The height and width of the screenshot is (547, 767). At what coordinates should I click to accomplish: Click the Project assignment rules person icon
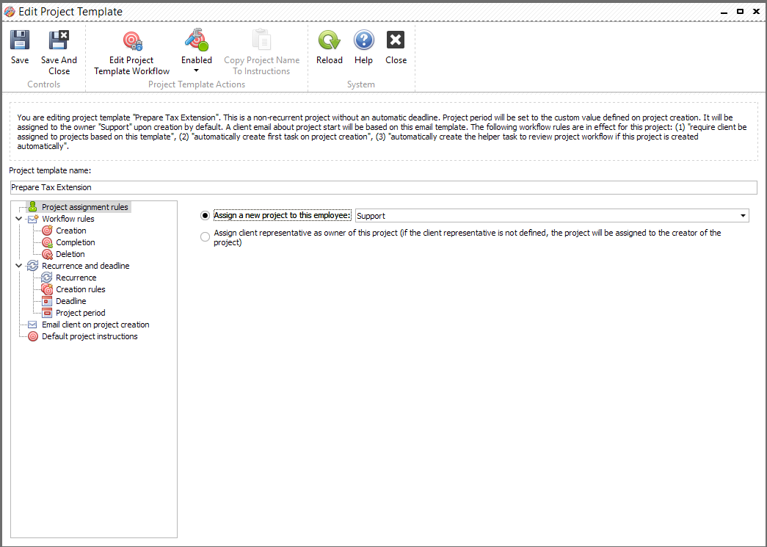click(33, 207)
